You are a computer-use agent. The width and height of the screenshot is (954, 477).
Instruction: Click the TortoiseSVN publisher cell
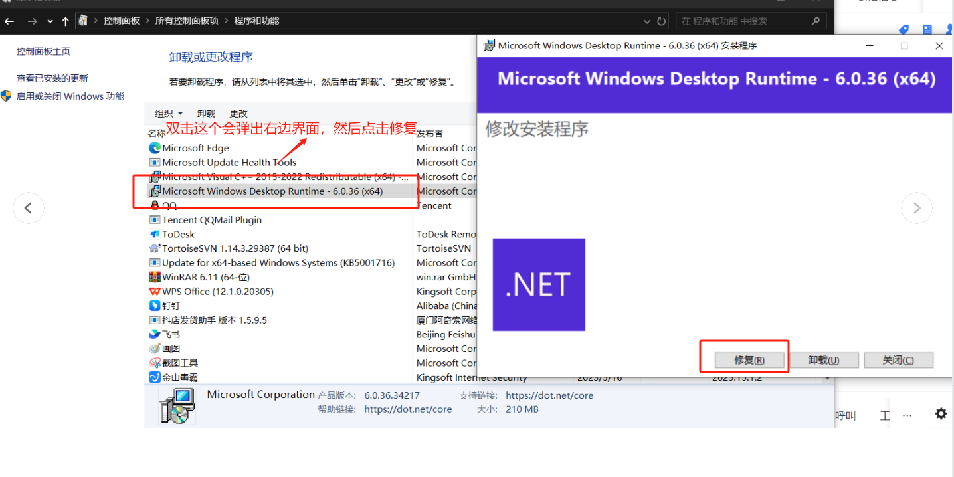point(444,248)
